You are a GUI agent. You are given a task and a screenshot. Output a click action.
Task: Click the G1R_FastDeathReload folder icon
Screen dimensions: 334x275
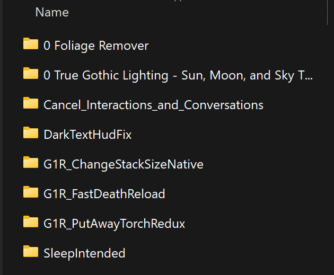31,192
